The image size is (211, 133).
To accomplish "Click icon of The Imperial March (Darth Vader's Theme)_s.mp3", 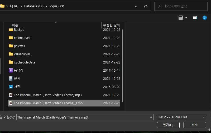I will (x=11, y=103).
